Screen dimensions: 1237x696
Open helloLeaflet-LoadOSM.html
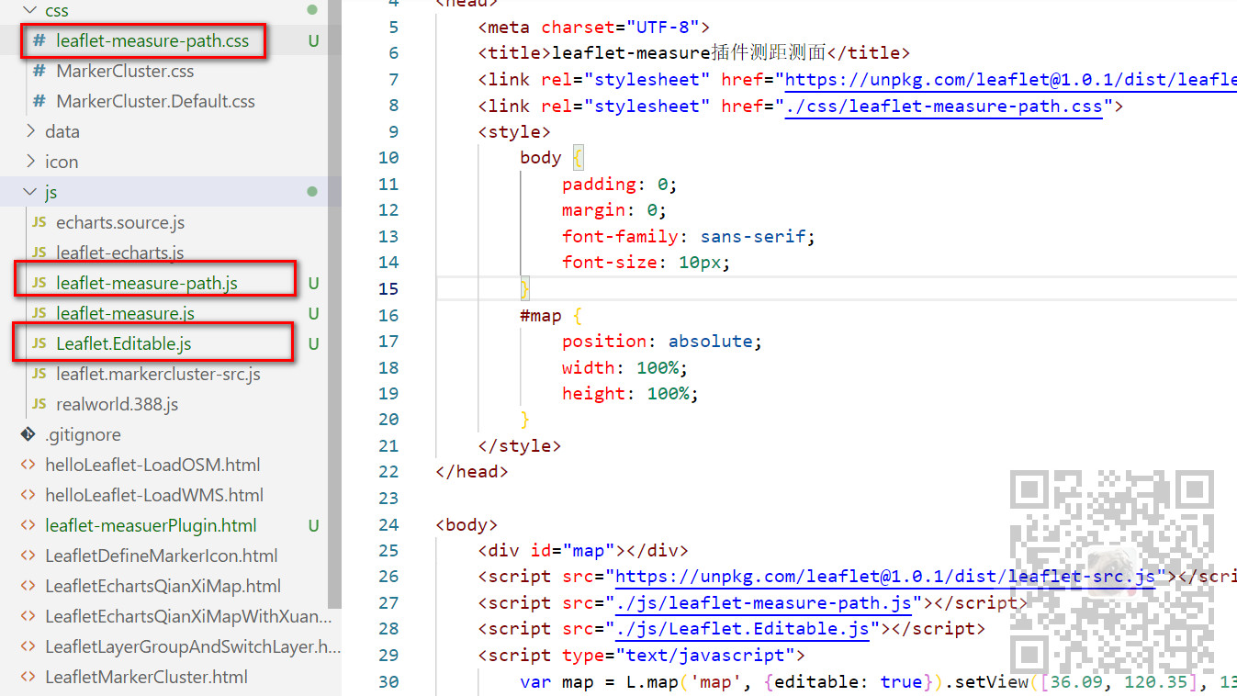pyautogui.click(x=152, y=465)
